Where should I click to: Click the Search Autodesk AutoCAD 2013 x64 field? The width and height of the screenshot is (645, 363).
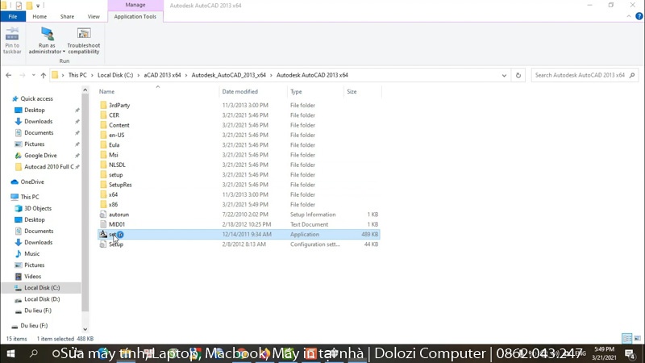coord(584,75)
